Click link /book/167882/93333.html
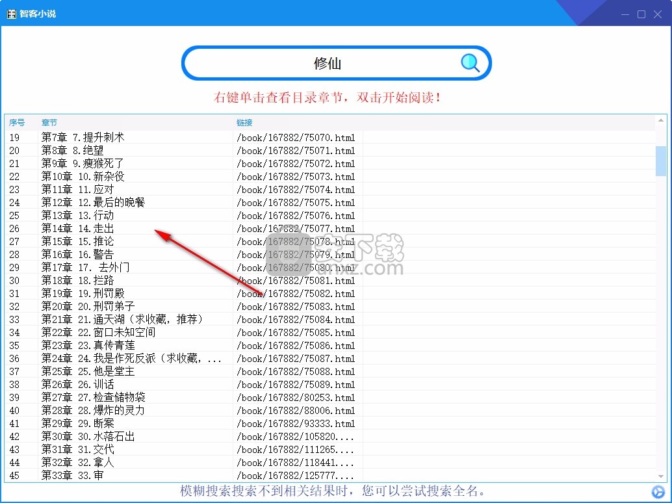The image size is (672, 503). (x=296, y=423)
